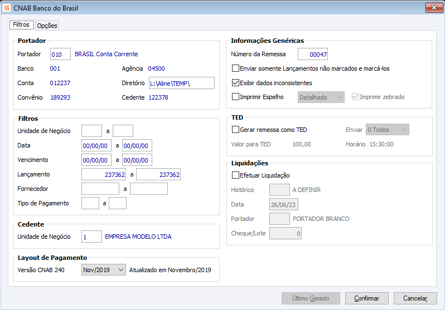Click the Diretório path field
This screenshot has height=310, width=445.
tap(181, 83)
